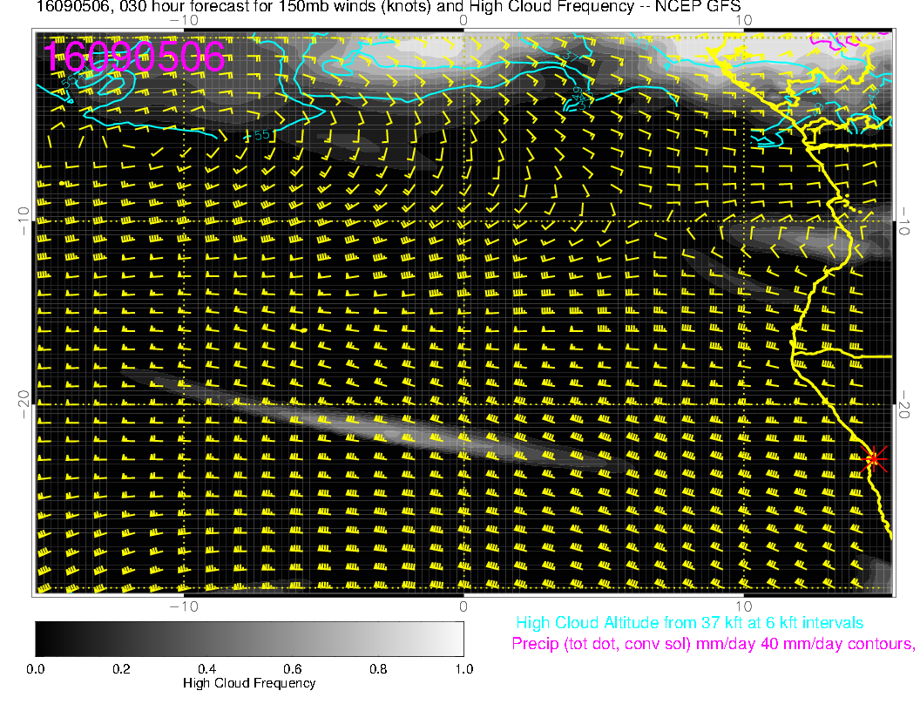Click the magenta Precip legend text
920x711 pixels.
pyautogui.click(x=713, y=645)
